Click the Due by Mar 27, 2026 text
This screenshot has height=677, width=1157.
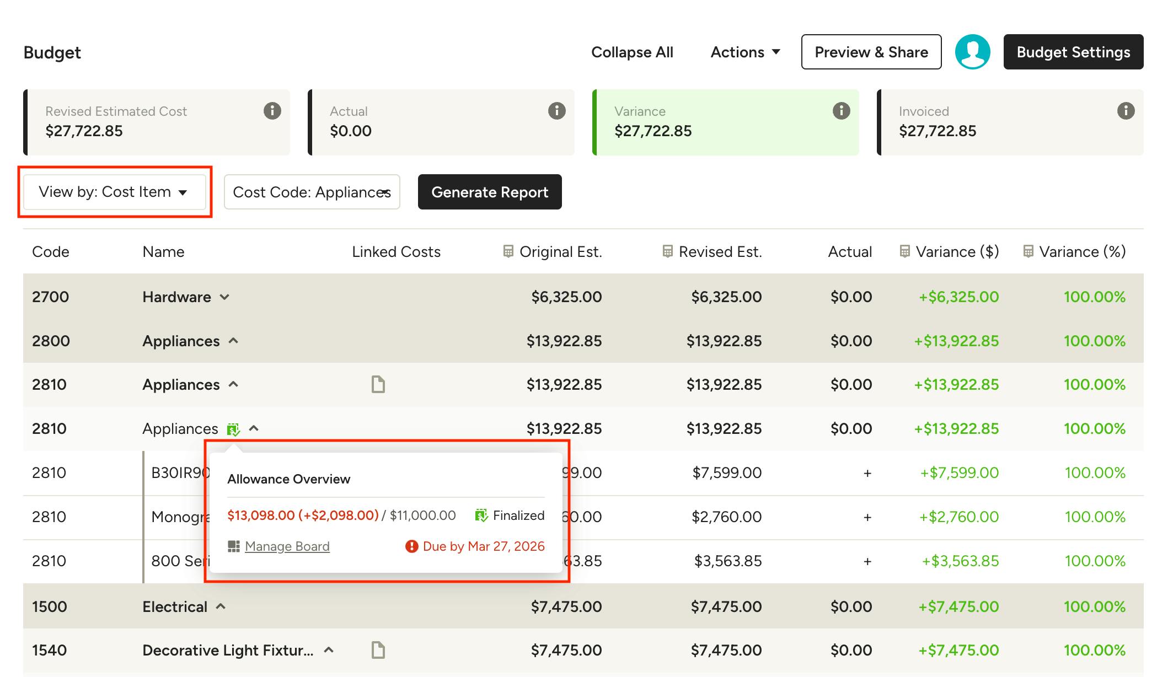point(484,546)
